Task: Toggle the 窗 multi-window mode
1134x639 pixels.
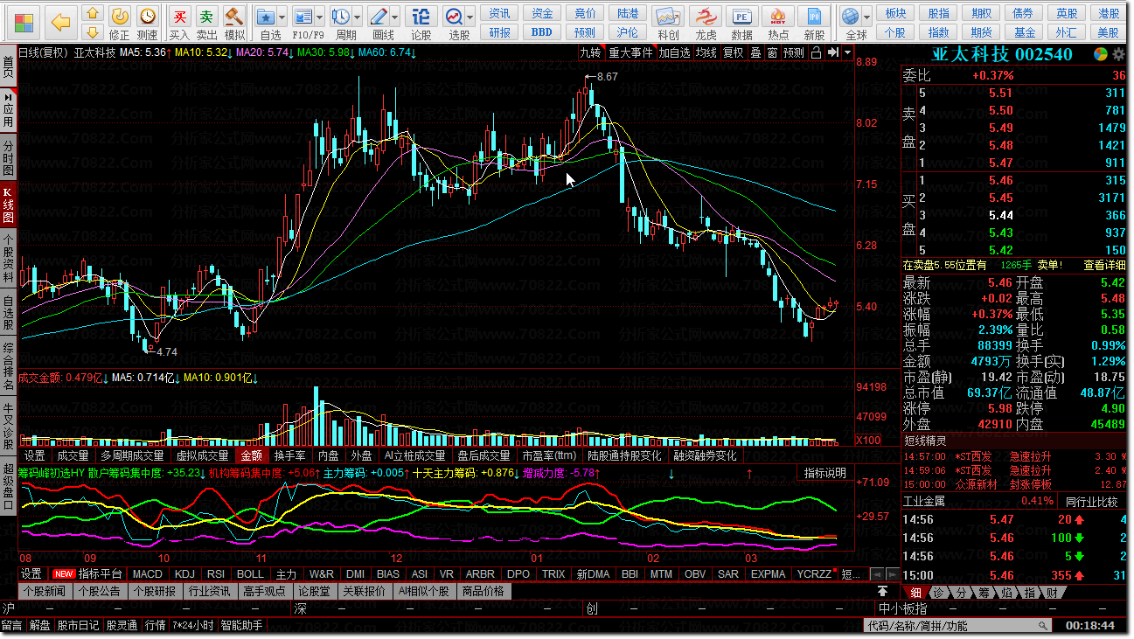Action: [x=772, y=52]
